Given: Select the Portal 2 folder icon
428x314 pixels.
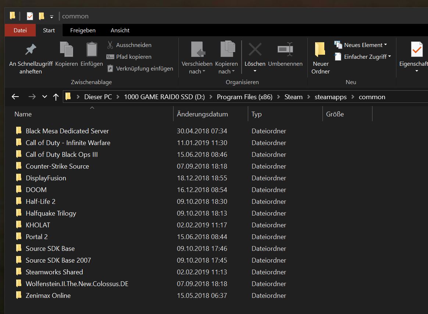Looking at the screenshot, I should [x=18, y=236].
